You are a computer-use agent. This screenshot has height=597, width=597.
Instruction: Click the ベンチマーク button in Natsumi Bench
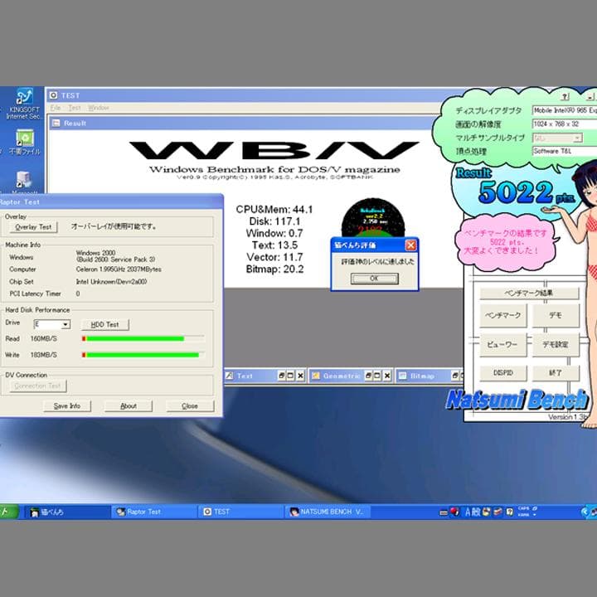click(x=503, y=315)
